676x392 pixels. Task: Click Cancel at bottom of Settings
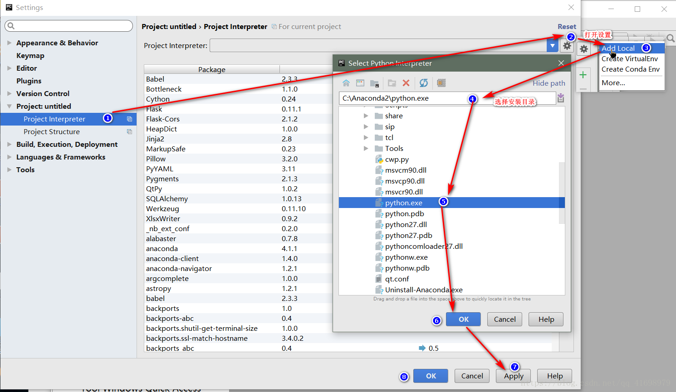tap(472, 376)
